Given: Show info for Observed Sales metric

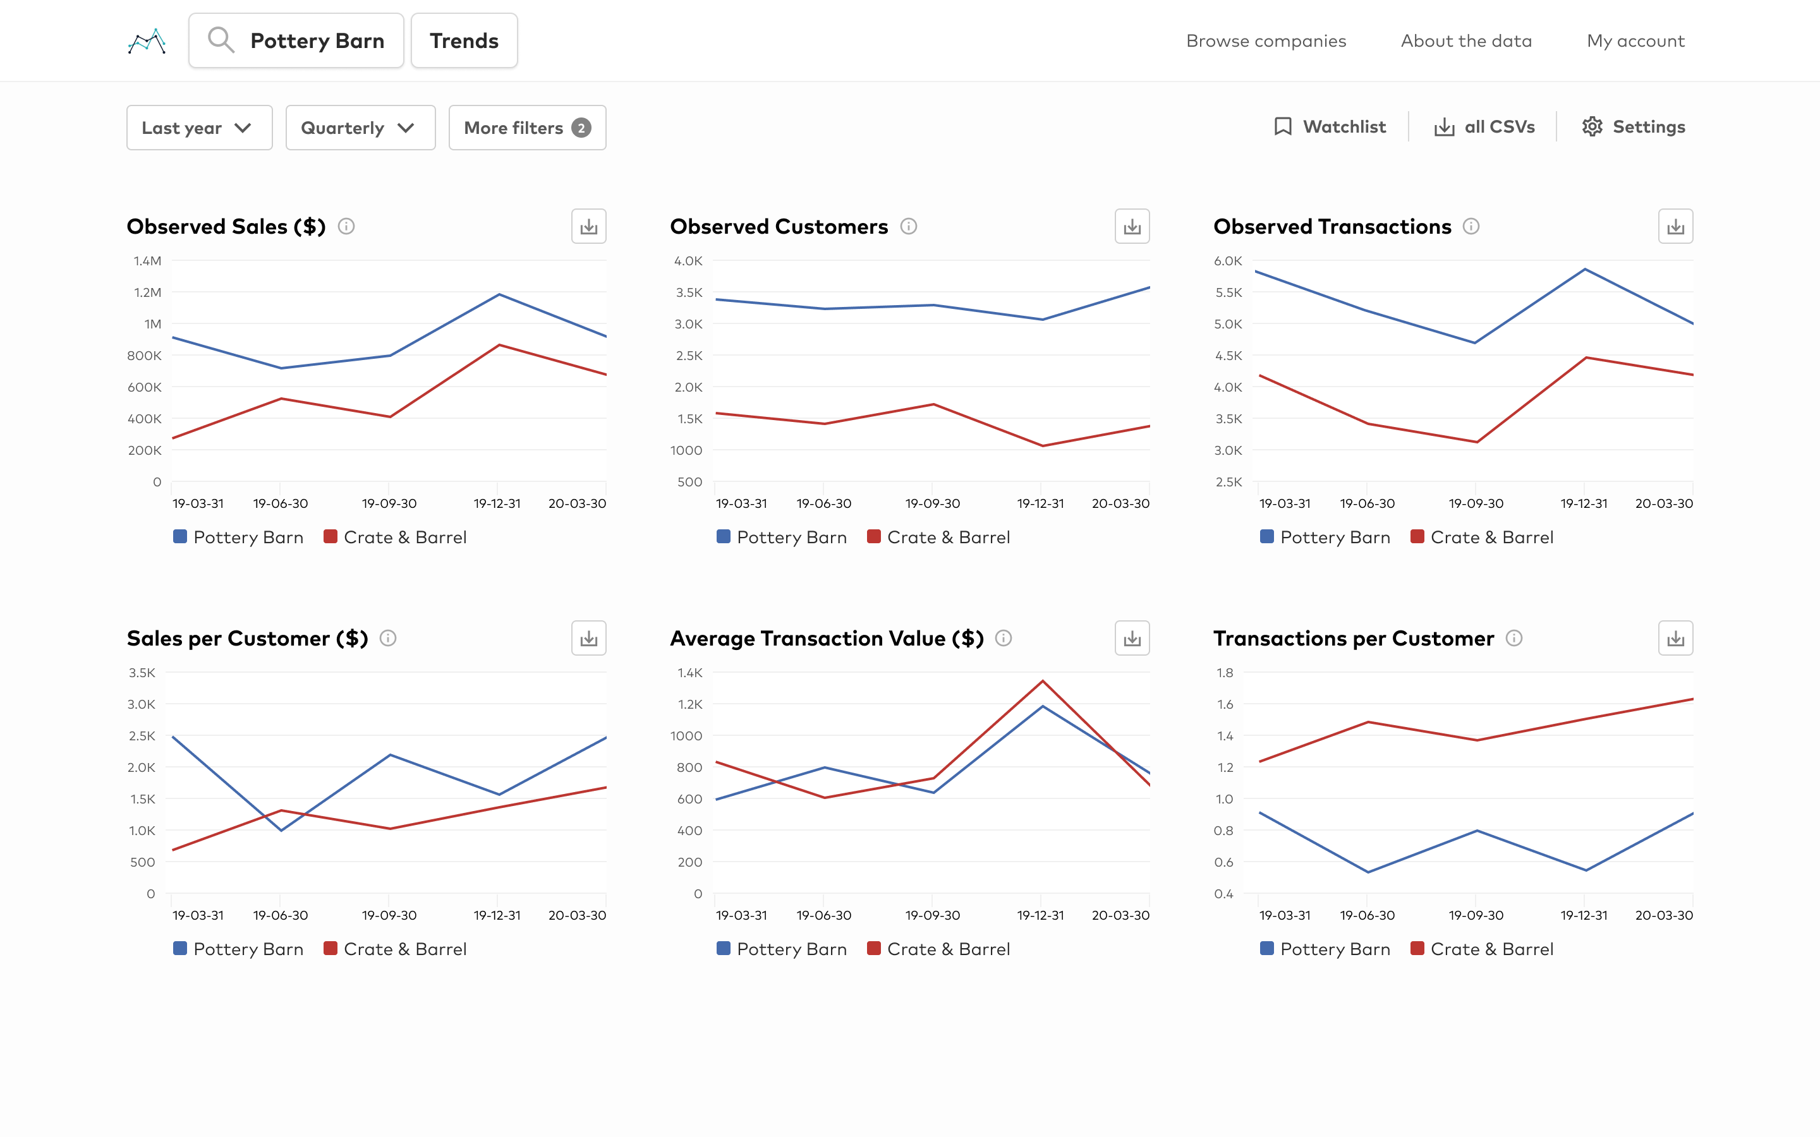Looking at the screenshot, I should [346, 226].
